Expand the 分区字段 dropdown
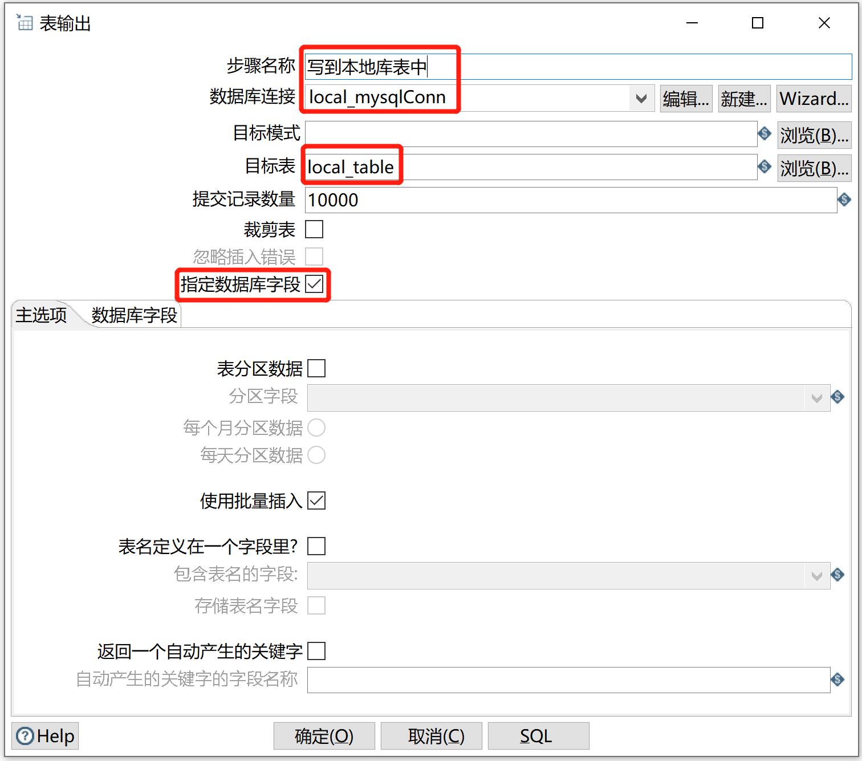 [817, 398]
